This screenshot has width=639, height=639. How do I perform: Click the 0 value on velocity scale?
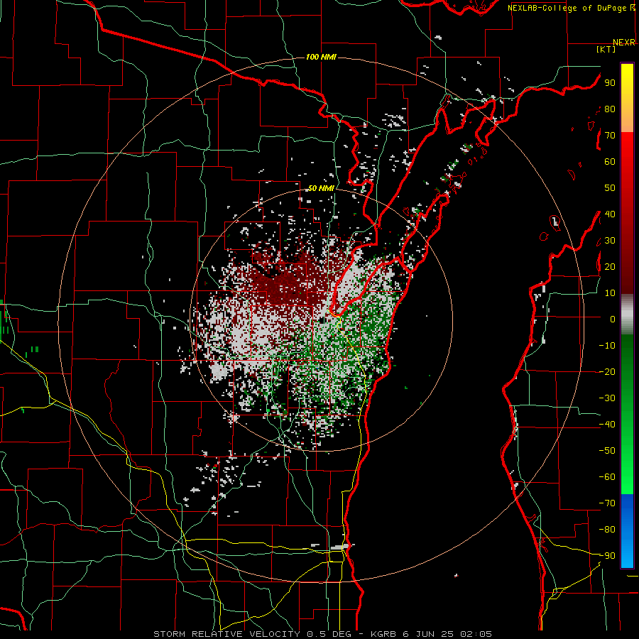[613, 319]
